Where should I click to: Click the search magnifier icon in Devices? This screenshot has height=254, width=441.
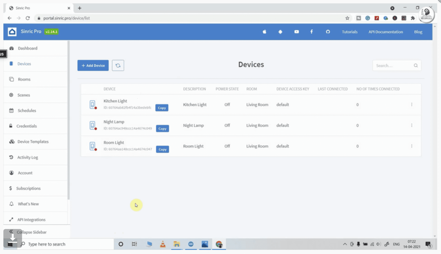coord(416,65)
